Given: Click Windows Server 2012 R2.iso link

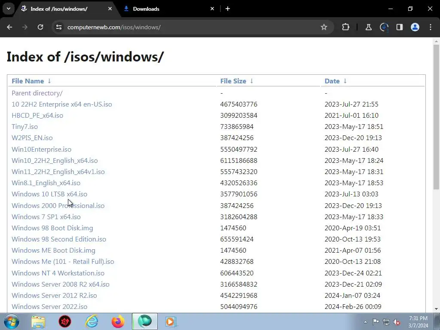Looking at the screenshot, I should [54, 296].
